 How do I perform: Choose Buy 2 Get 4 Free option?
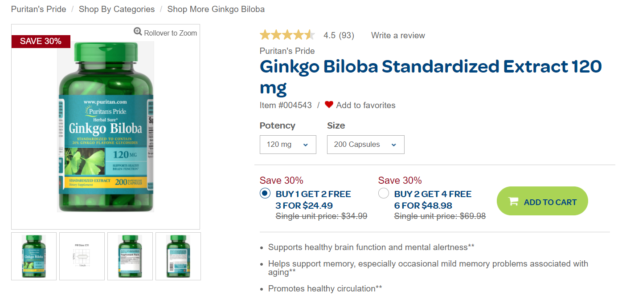[384, 194]
